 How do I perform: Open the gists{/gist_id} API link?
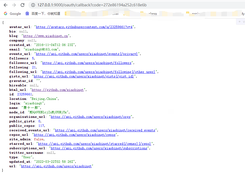(84, 76)
